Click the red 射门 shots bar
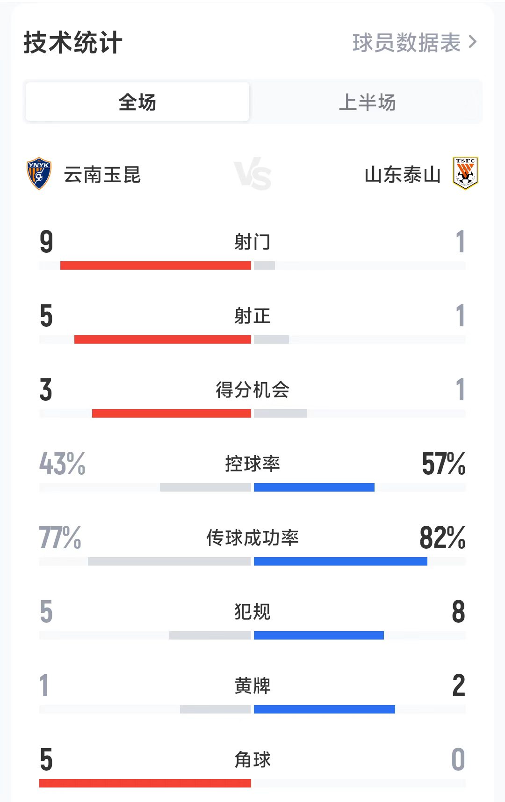 pos(156,265)
